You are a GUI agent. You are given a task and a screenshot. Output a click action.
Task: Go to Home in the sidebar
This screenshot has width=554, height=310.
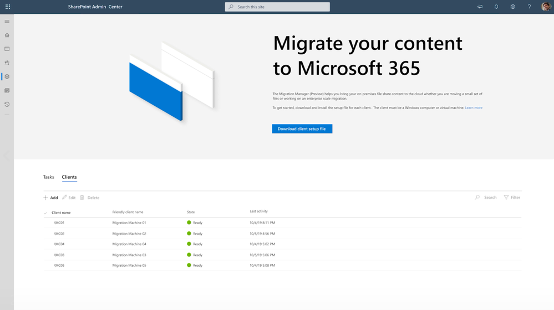(x=7, y=35)
